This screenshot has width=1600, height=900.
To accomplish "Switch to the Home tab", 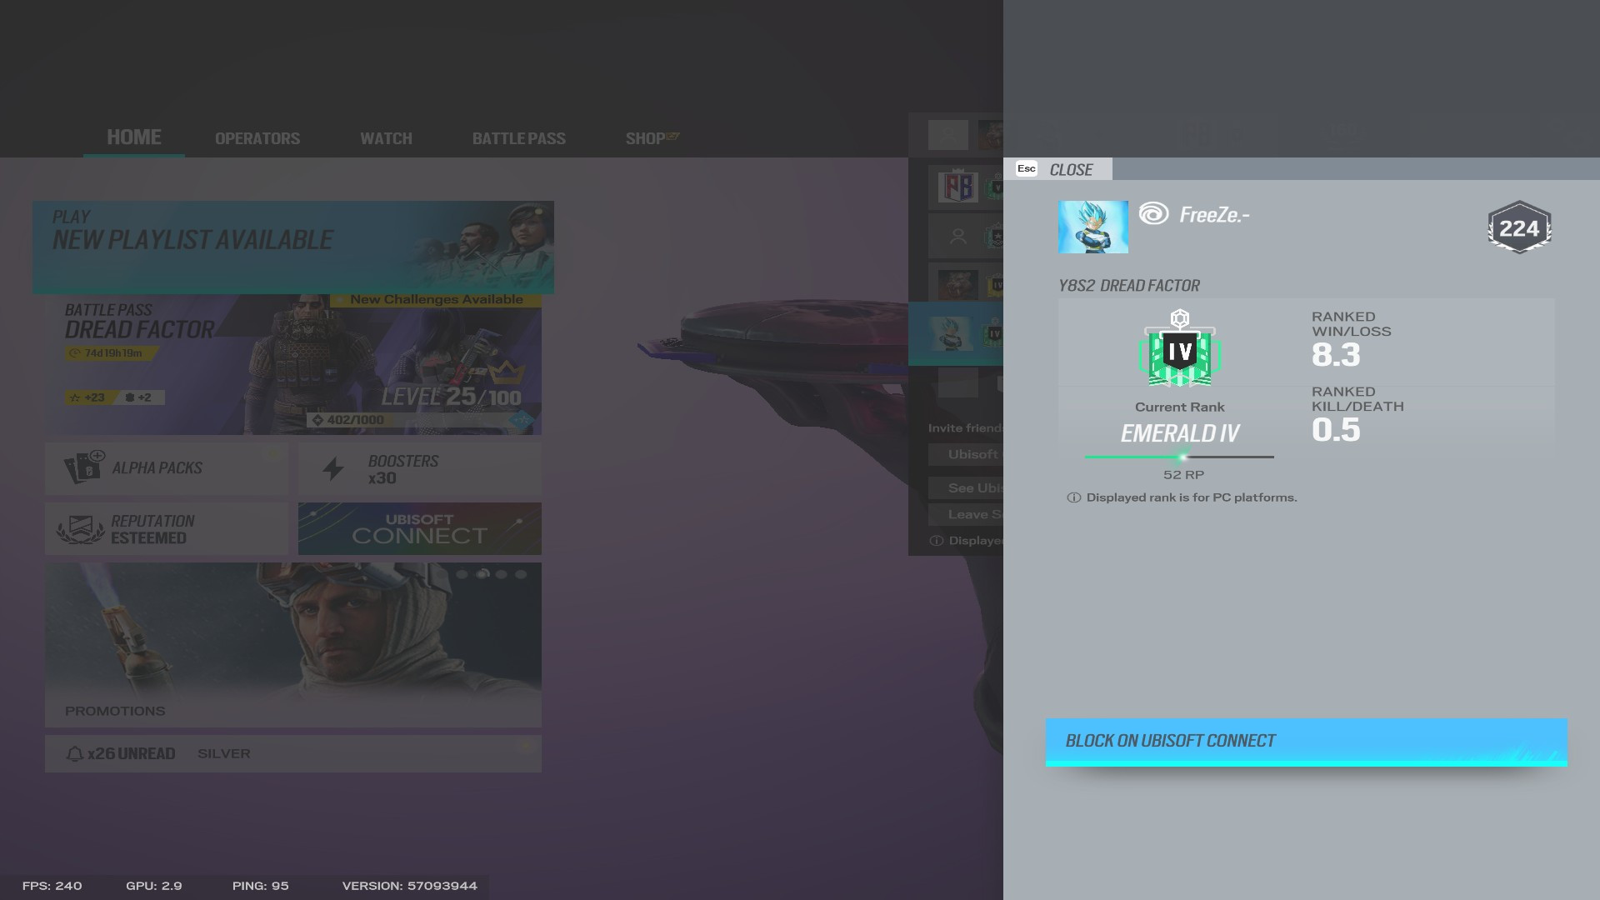I will [134, 137].
